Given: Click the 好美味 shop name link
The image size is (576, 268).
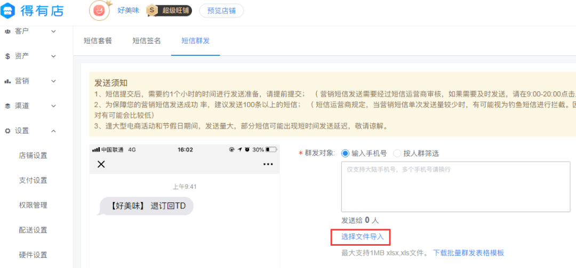Looking at the screenshot, I should [128, 11].
